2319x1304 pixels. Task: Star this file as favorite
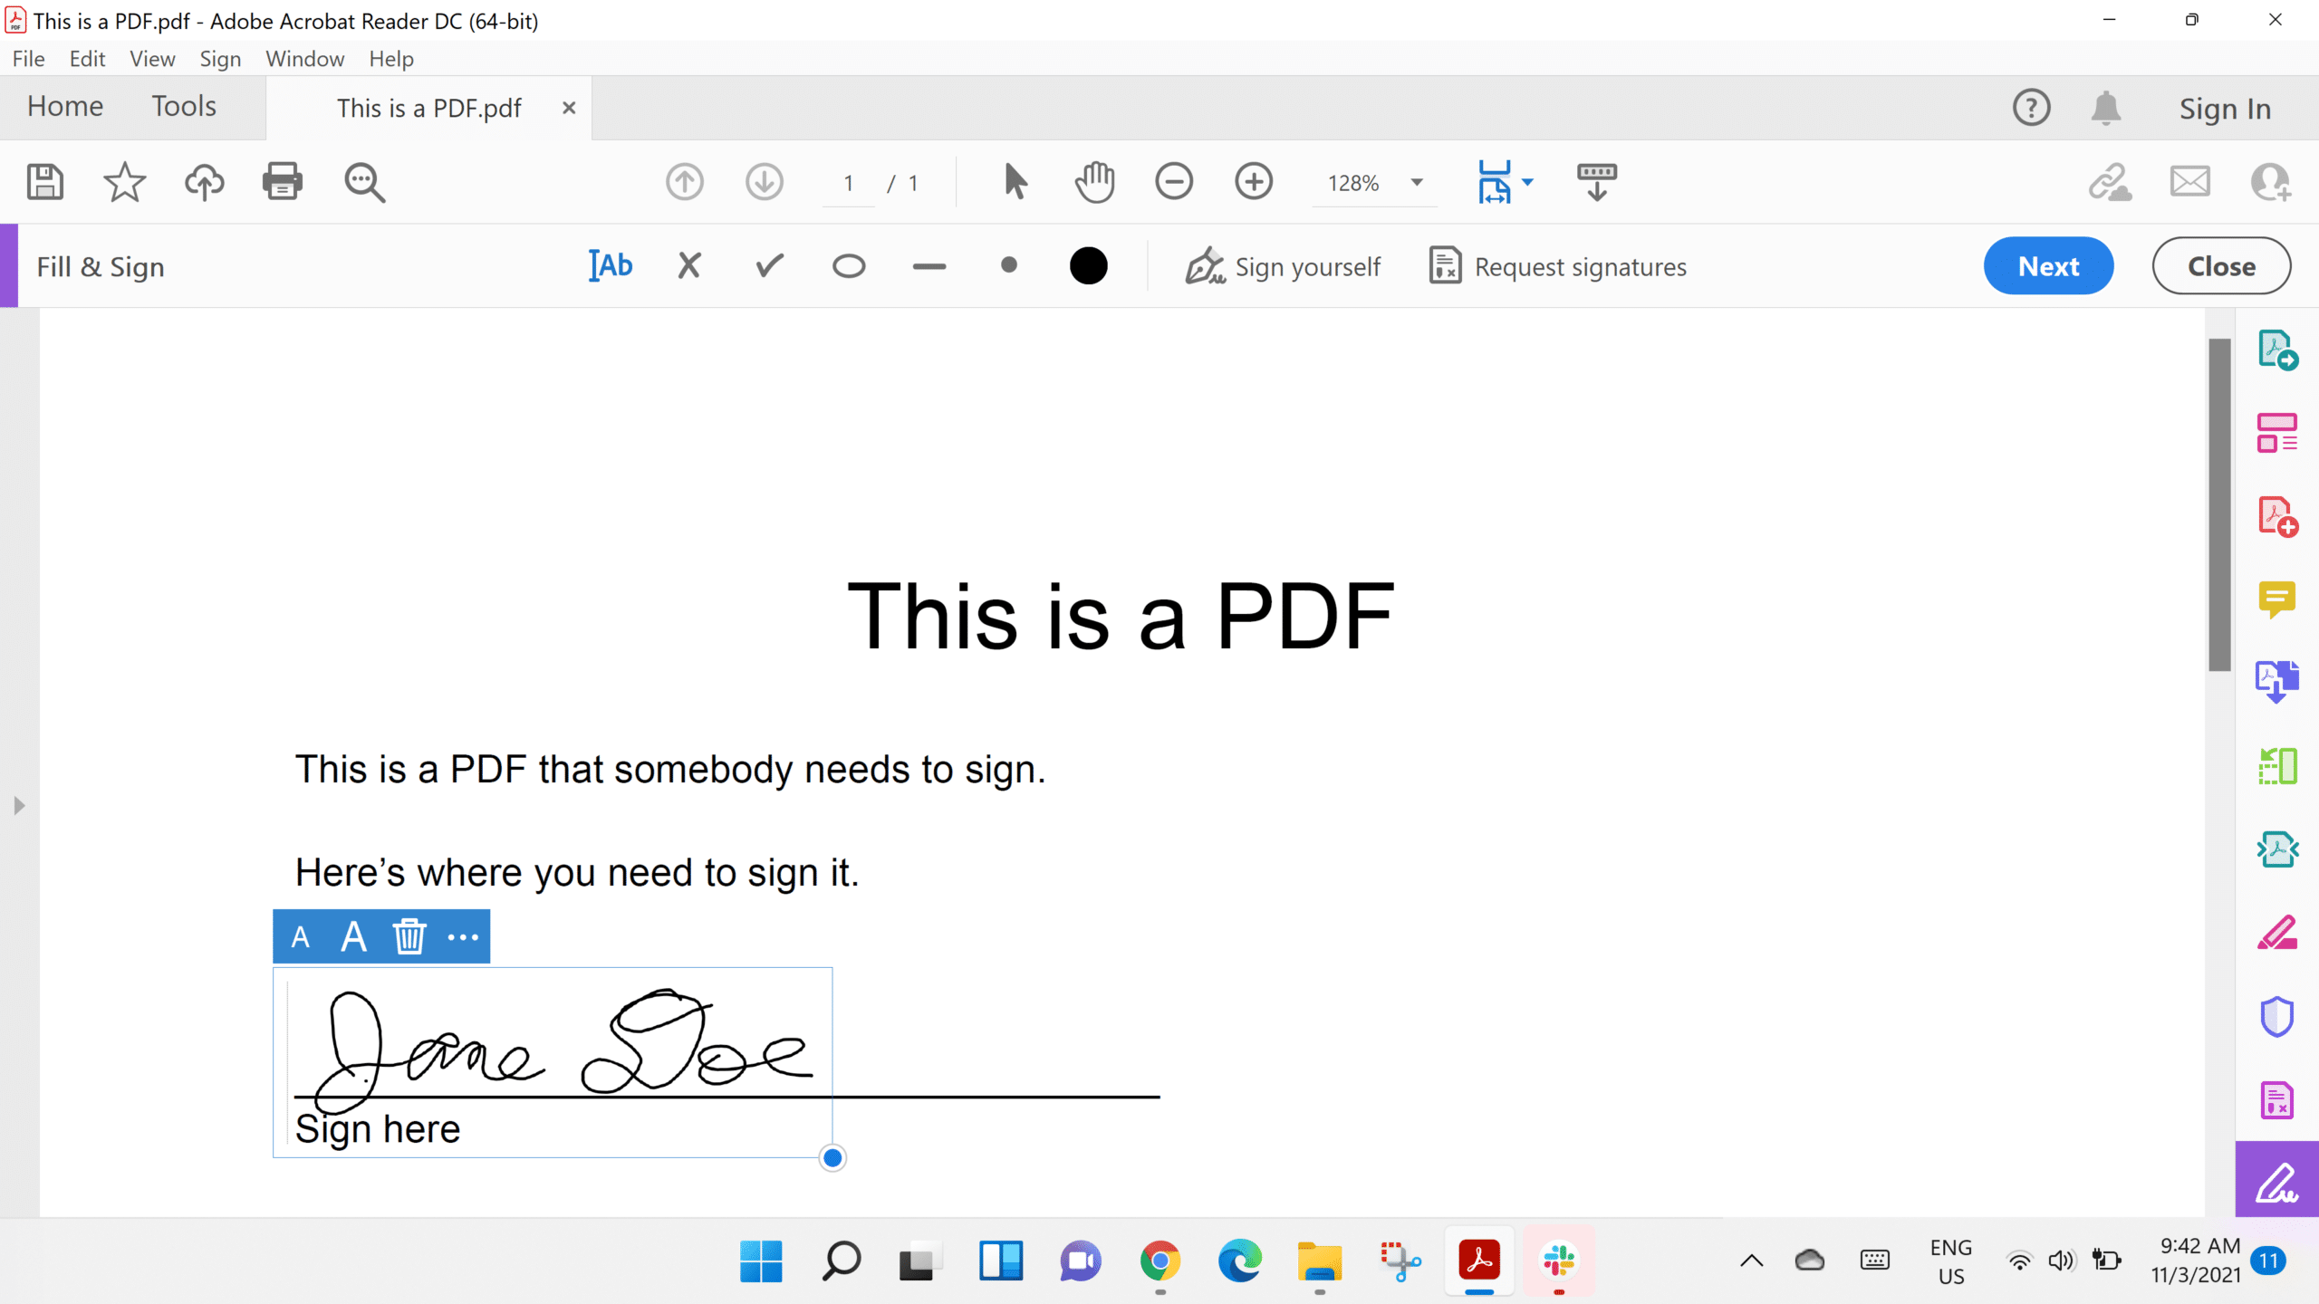pos(124,182)
